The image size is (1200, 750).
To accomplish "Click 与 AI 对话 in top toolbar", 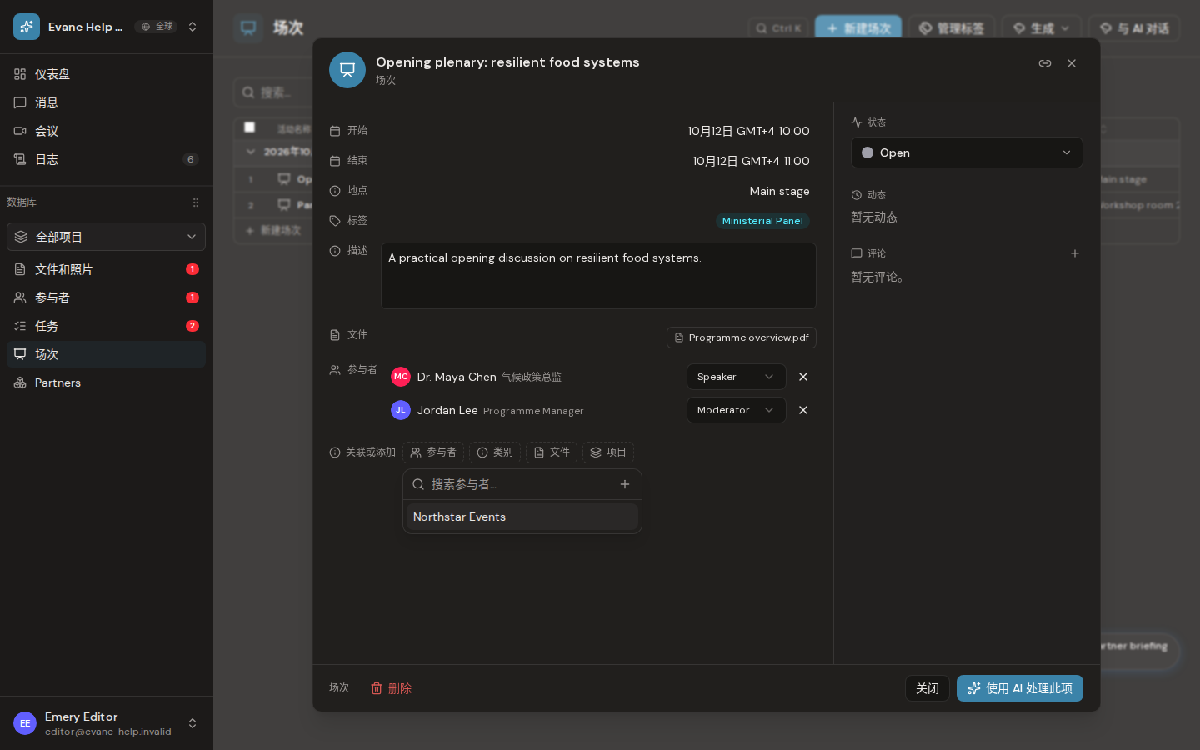I will pos(1134,28).
